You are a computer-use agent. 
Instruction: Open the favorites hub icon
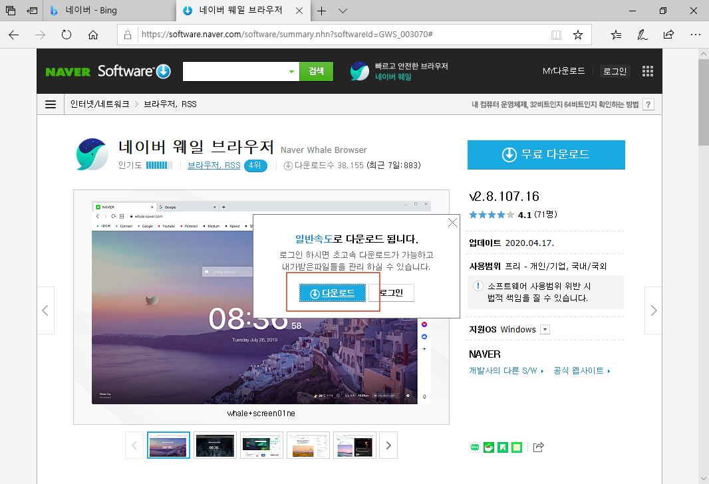[616, 35]
